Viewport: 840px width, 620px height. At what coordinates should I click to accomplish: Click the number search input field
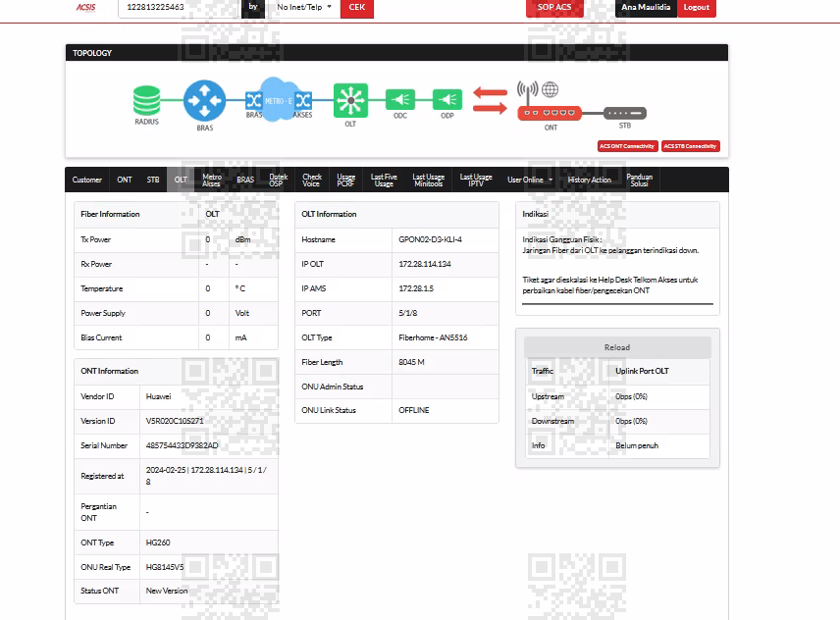[x=179, y=8]
